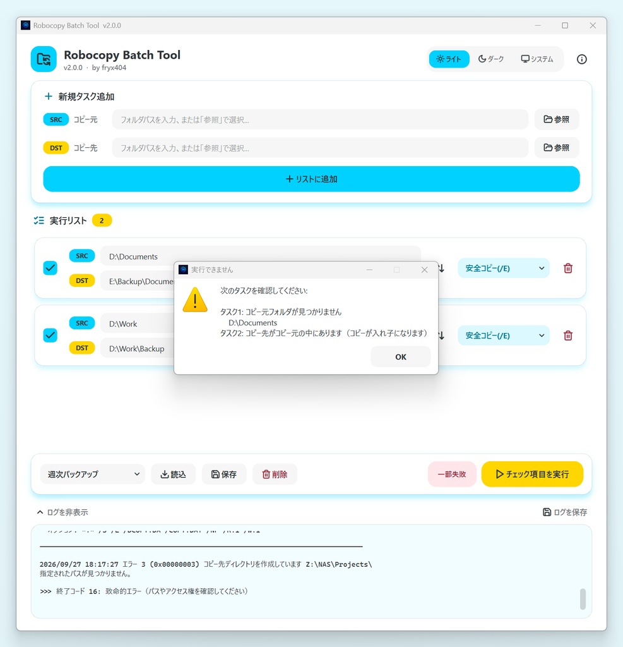
Task: Click the SRC badge beside コピー元
Action: [56, 119]
